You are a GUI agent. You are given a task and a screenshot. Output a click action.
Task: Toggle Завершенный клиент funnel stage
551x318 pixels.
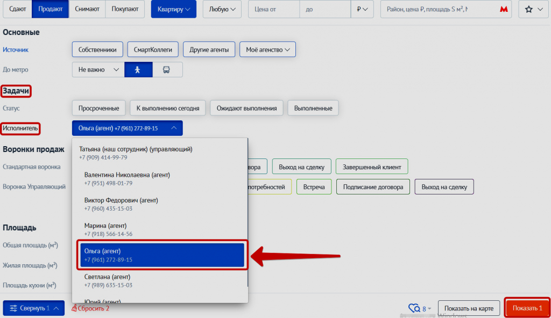pyautogui.click(x=372, y=167)
